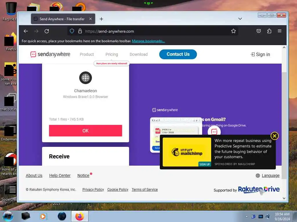Viewport: 297px width, 222px height.
Task: Click the network monitor tray icon
Action: click(261, 217)
